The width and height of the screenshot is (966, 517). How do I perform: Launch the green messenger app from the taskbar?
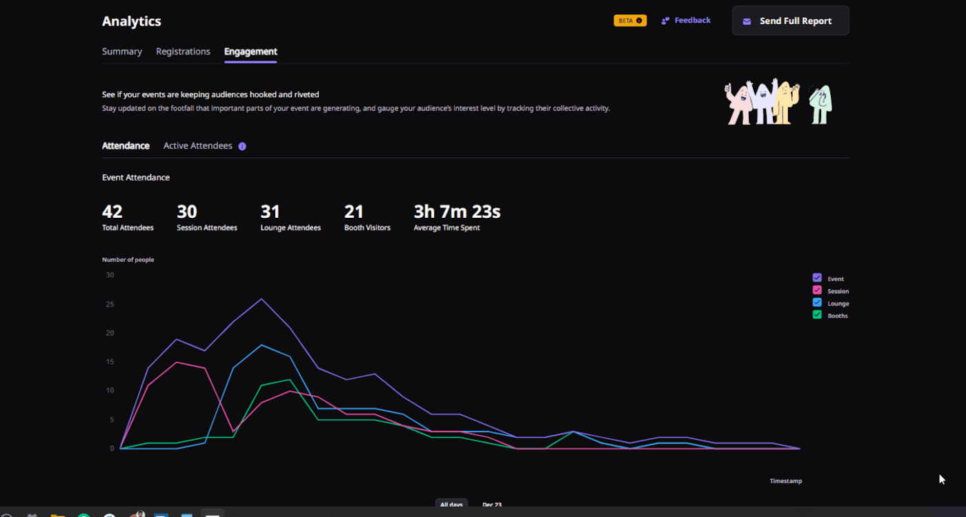click(x=83, y=514)
